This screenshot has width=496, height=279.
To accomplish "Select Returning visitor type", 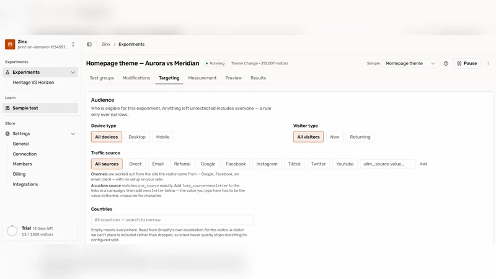I will pyautogui.click(x=360, y=137).
